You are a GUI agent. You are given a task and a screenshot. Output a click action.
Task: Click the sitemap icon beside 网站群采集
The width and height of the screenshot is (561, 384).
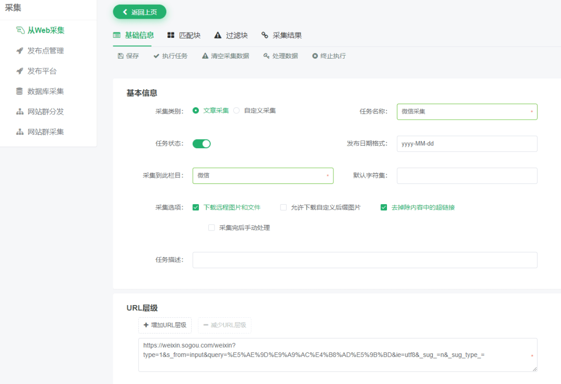[20, 132]
